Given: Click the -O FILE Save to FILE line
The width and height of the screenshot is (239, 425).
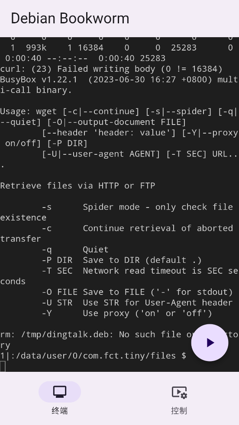Looking at the screenshot, I should 137,292.
